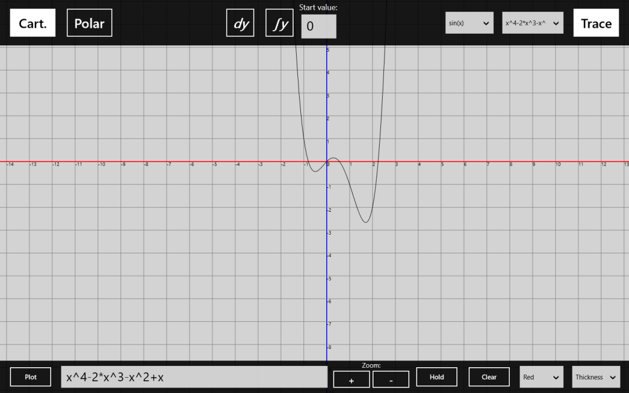
Task: Switch to Cartesian mode with Cart. button
Action: click(33, 23)
